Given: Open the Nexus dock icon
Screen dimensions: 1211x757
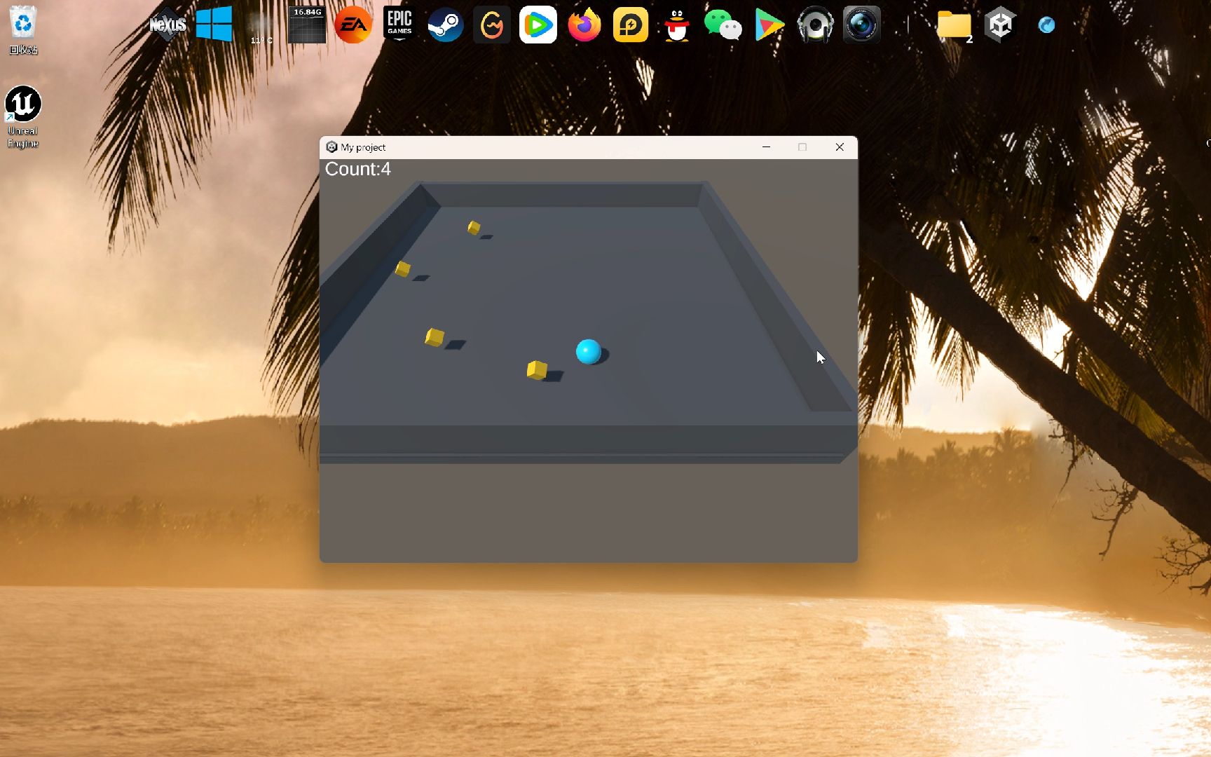Looking at the screenshot, I should coord(167,25).
